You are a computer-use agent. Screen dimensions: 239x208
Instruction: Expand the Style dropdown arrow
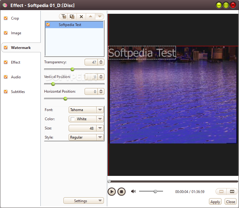coord(100,137)
